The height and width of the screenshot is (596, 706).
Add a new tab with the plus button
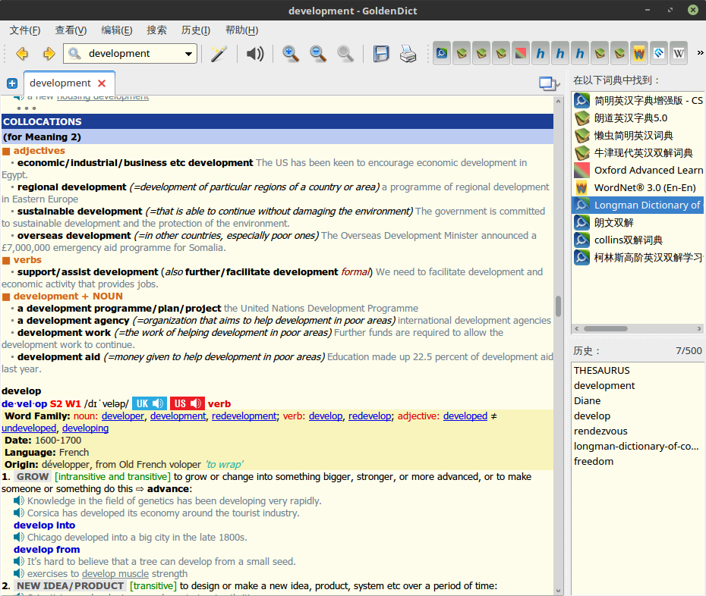[12, 83]
